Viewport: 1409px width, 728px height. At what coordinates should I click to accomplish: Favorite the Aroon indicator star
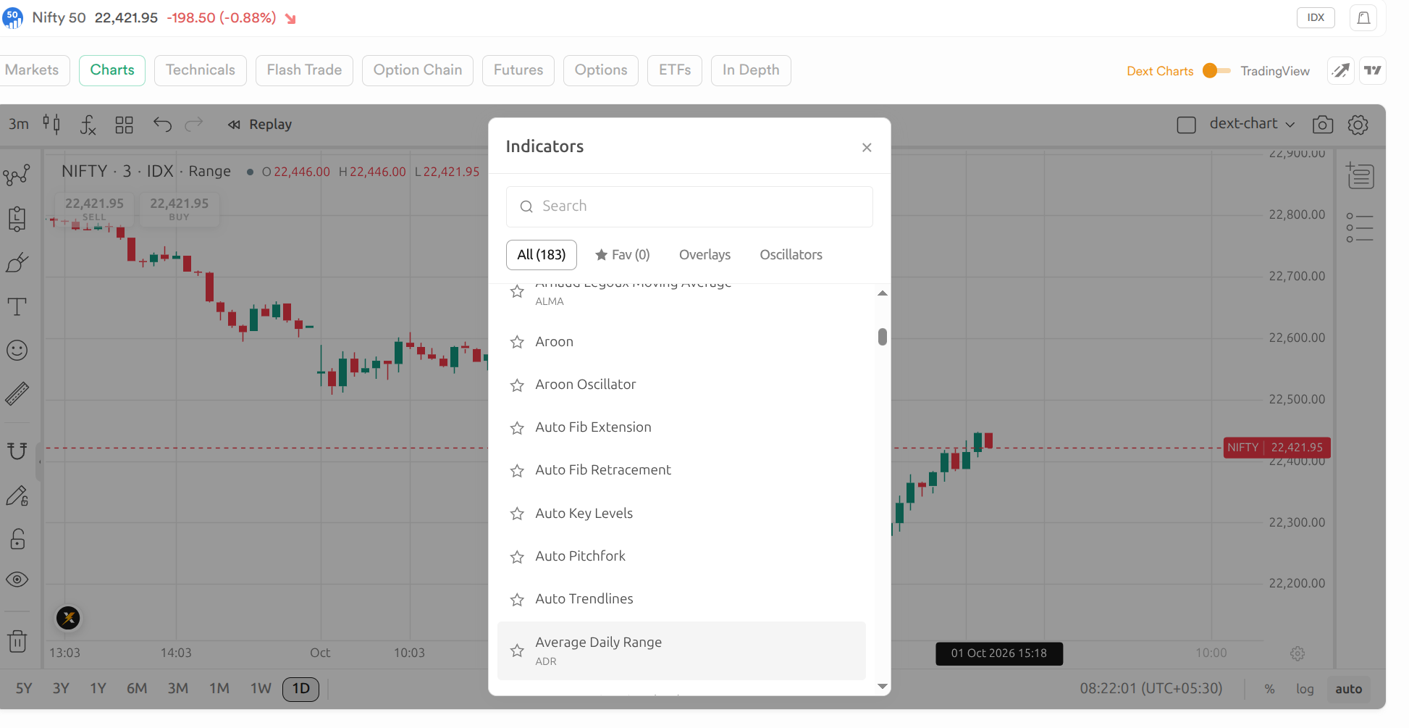pyautogui.click(x=517, y=342)
